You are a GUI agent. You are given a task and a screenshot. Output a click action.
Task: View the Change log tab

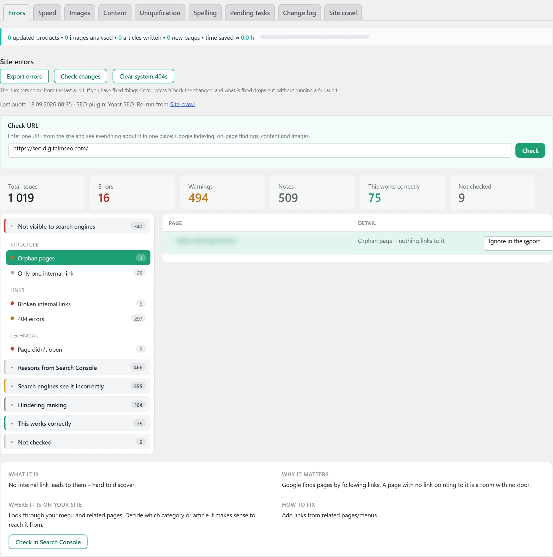(299, 13)
